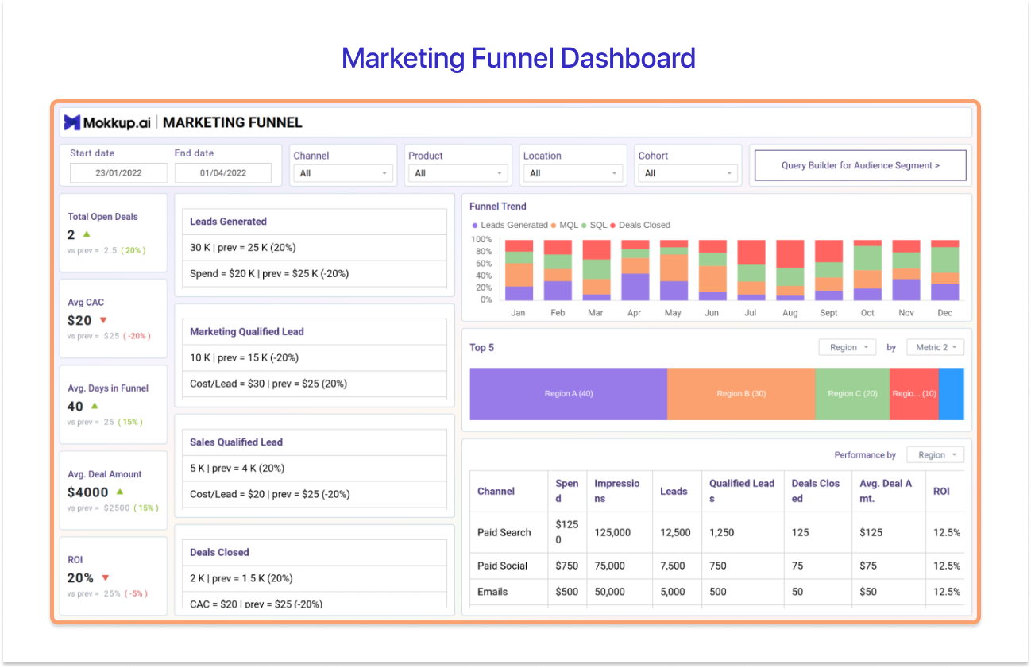This screenshot has height=668, width=1031.
Task: Click the Start date field 23/01/2022
Action: coord(118,173)
